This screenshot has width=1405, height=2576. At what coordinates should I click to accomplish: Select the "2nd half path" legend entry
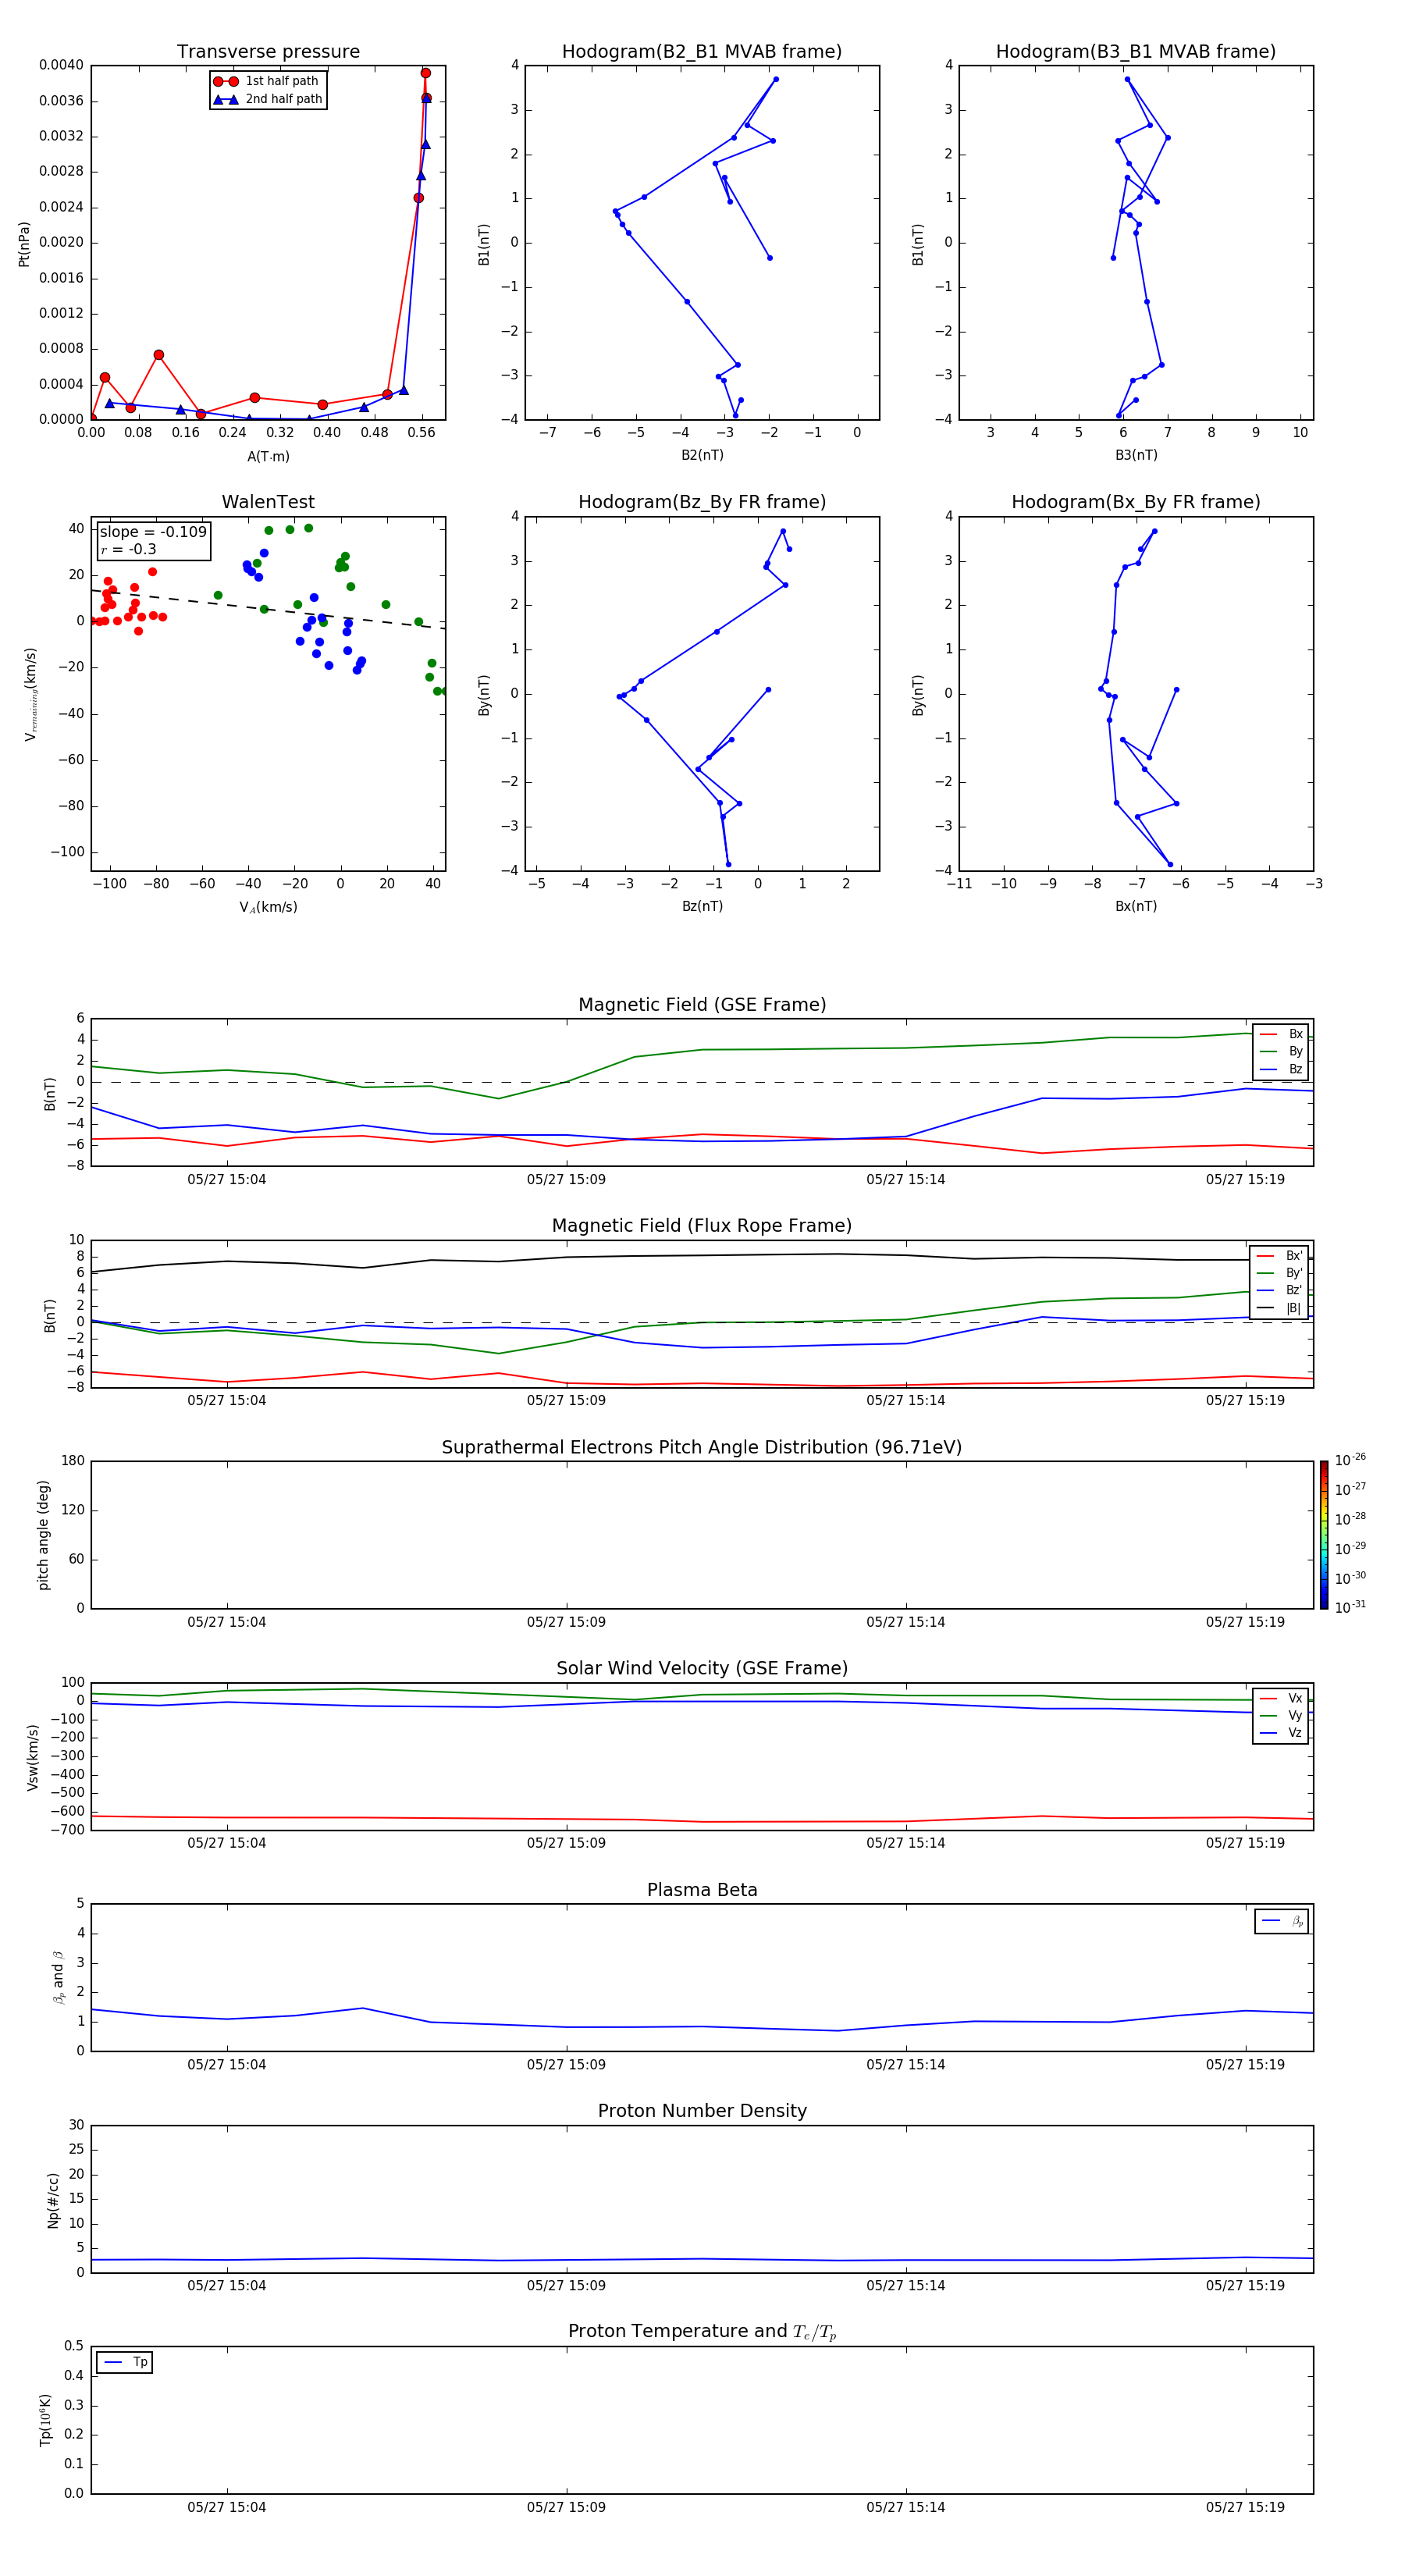tap(267, 99)
